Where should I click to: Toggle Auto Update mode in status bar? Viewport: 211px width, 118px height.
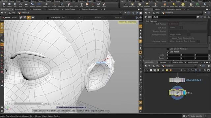[x=196, y=116]
